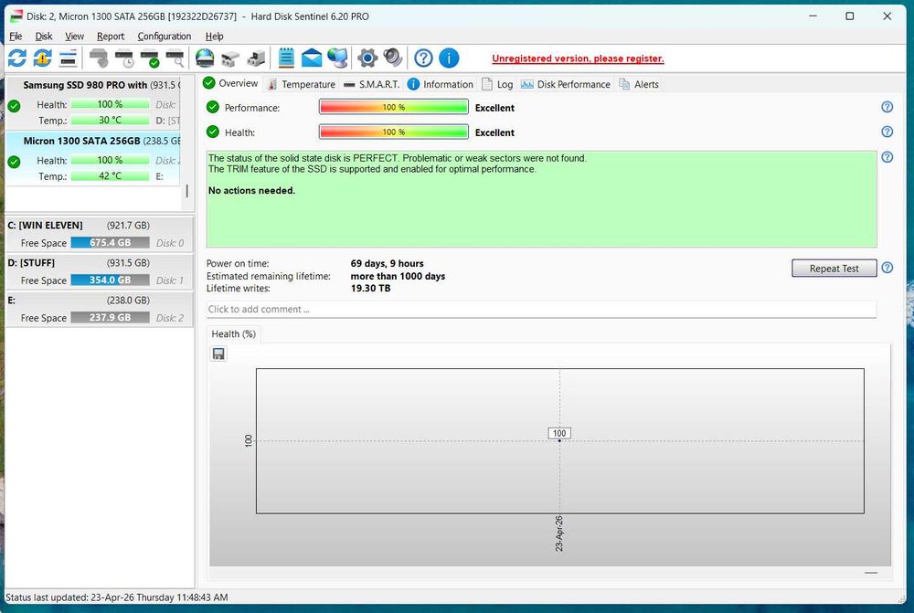Select the E: partition entry
This screenshot has width=914, height=613.
tap(99, 309)
